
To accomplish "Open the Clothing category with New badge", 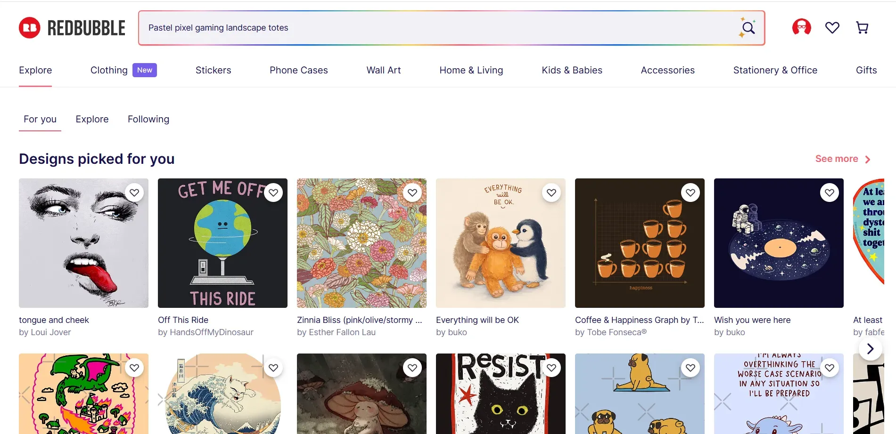I will [109, 70].
